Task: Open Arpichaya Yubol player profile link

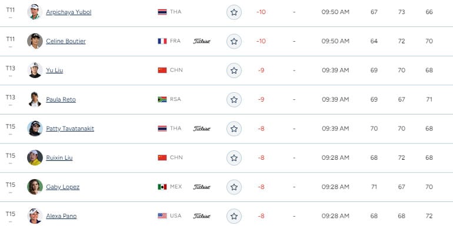Action: [x=69, y=12]
